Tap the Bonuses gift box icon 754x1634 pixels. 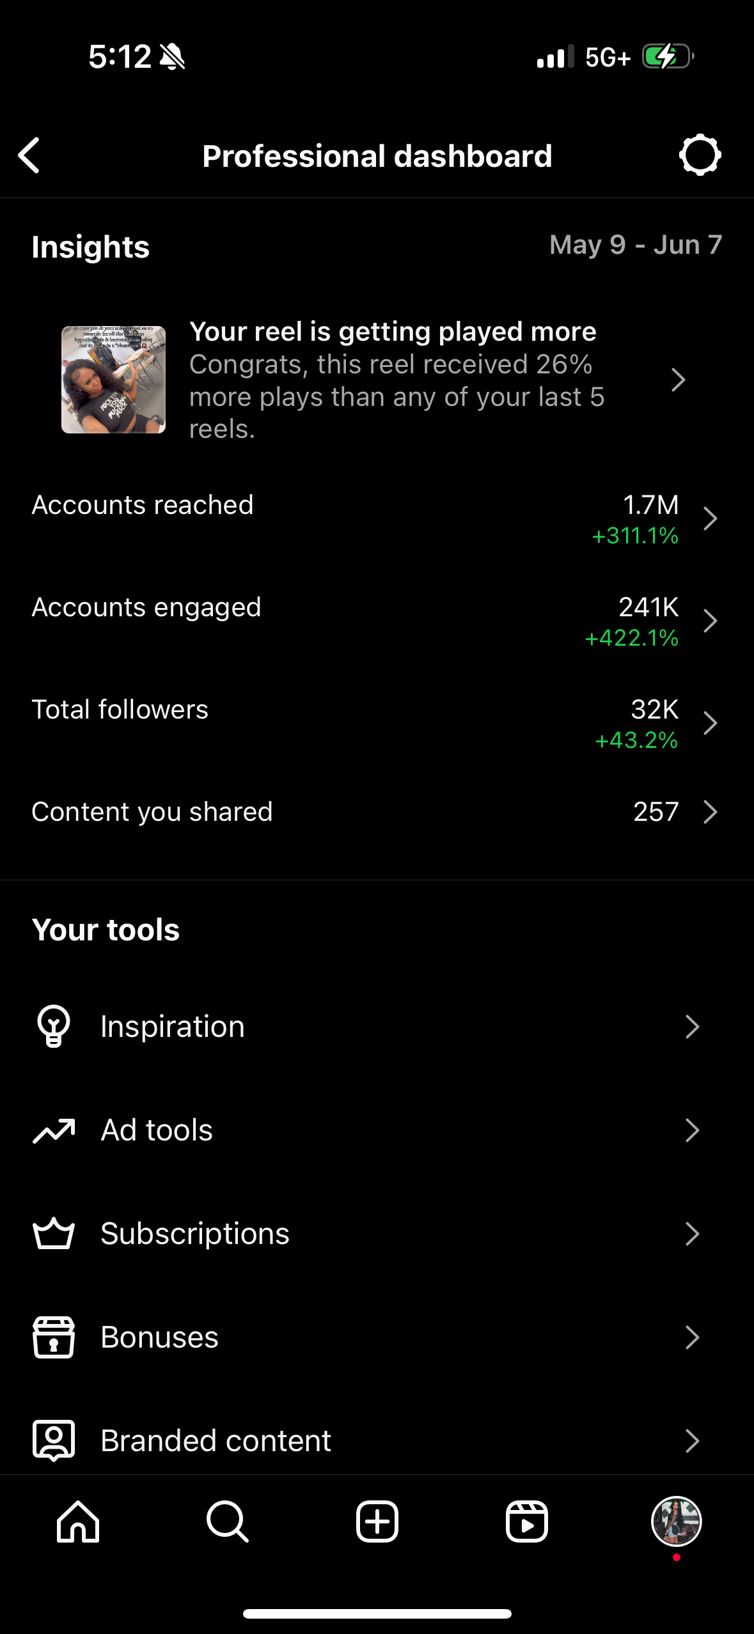pyautogui.click(x=54, y=1337)
